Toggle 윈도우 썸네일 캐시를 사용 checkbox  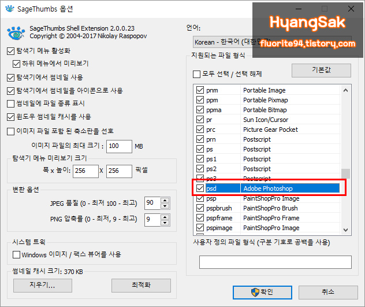click(x=10, y=117)
